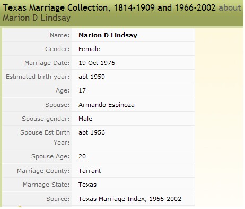245x209 pixels.
Task: Click the Marriage Date: field label
Action: [x=47, y=63]
